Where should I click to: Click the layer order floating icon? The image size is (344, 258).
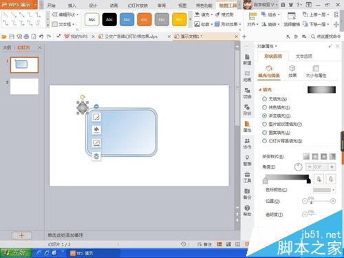point(96,156)
